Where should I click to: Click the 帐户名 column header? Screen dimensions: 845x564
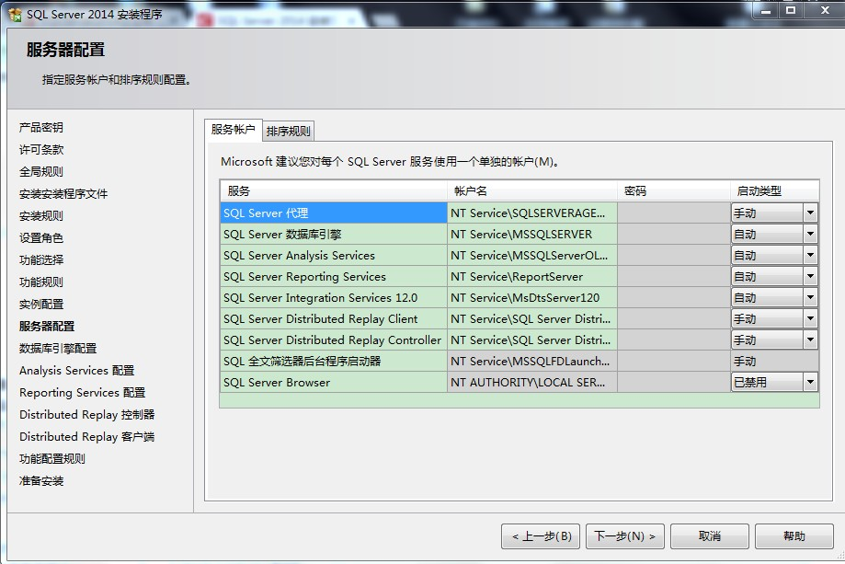click(x=532, y=190)
